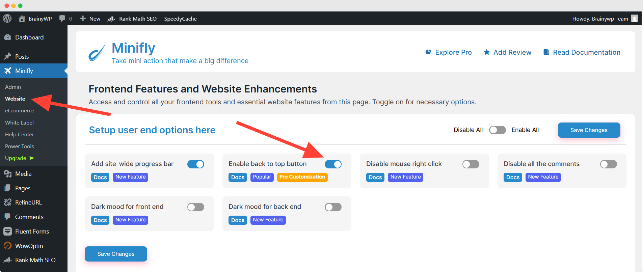Image resolution: width=643 pixels, height=272 pixels.
Task: Click the plus New icon
Action: [83, 19]
